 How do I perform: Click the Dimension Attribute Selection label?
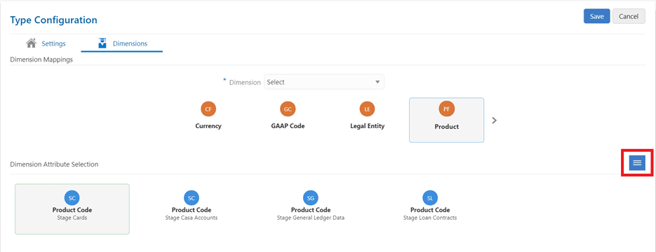tap(54, 164)
